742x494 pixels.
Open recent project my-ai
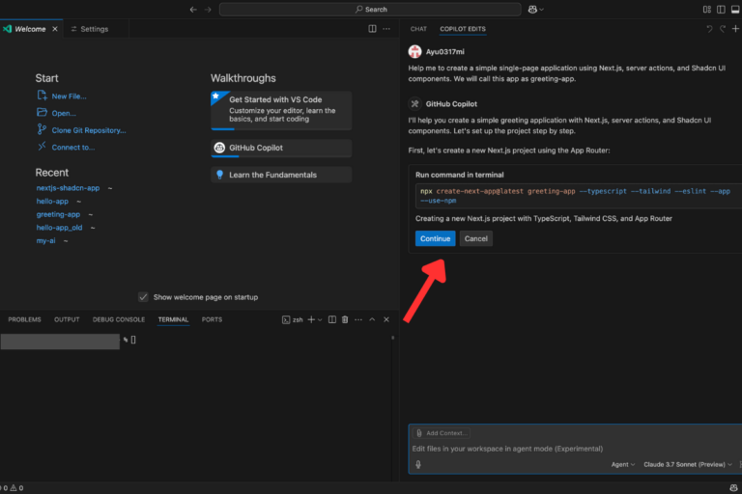[x=45, y=240]
